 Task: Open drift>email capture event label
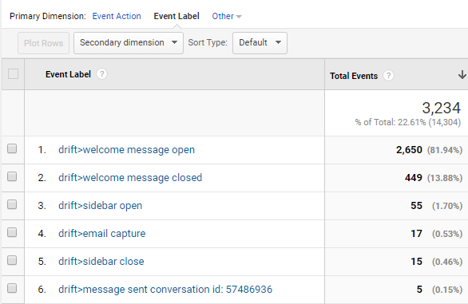click(x=101, y=234)
